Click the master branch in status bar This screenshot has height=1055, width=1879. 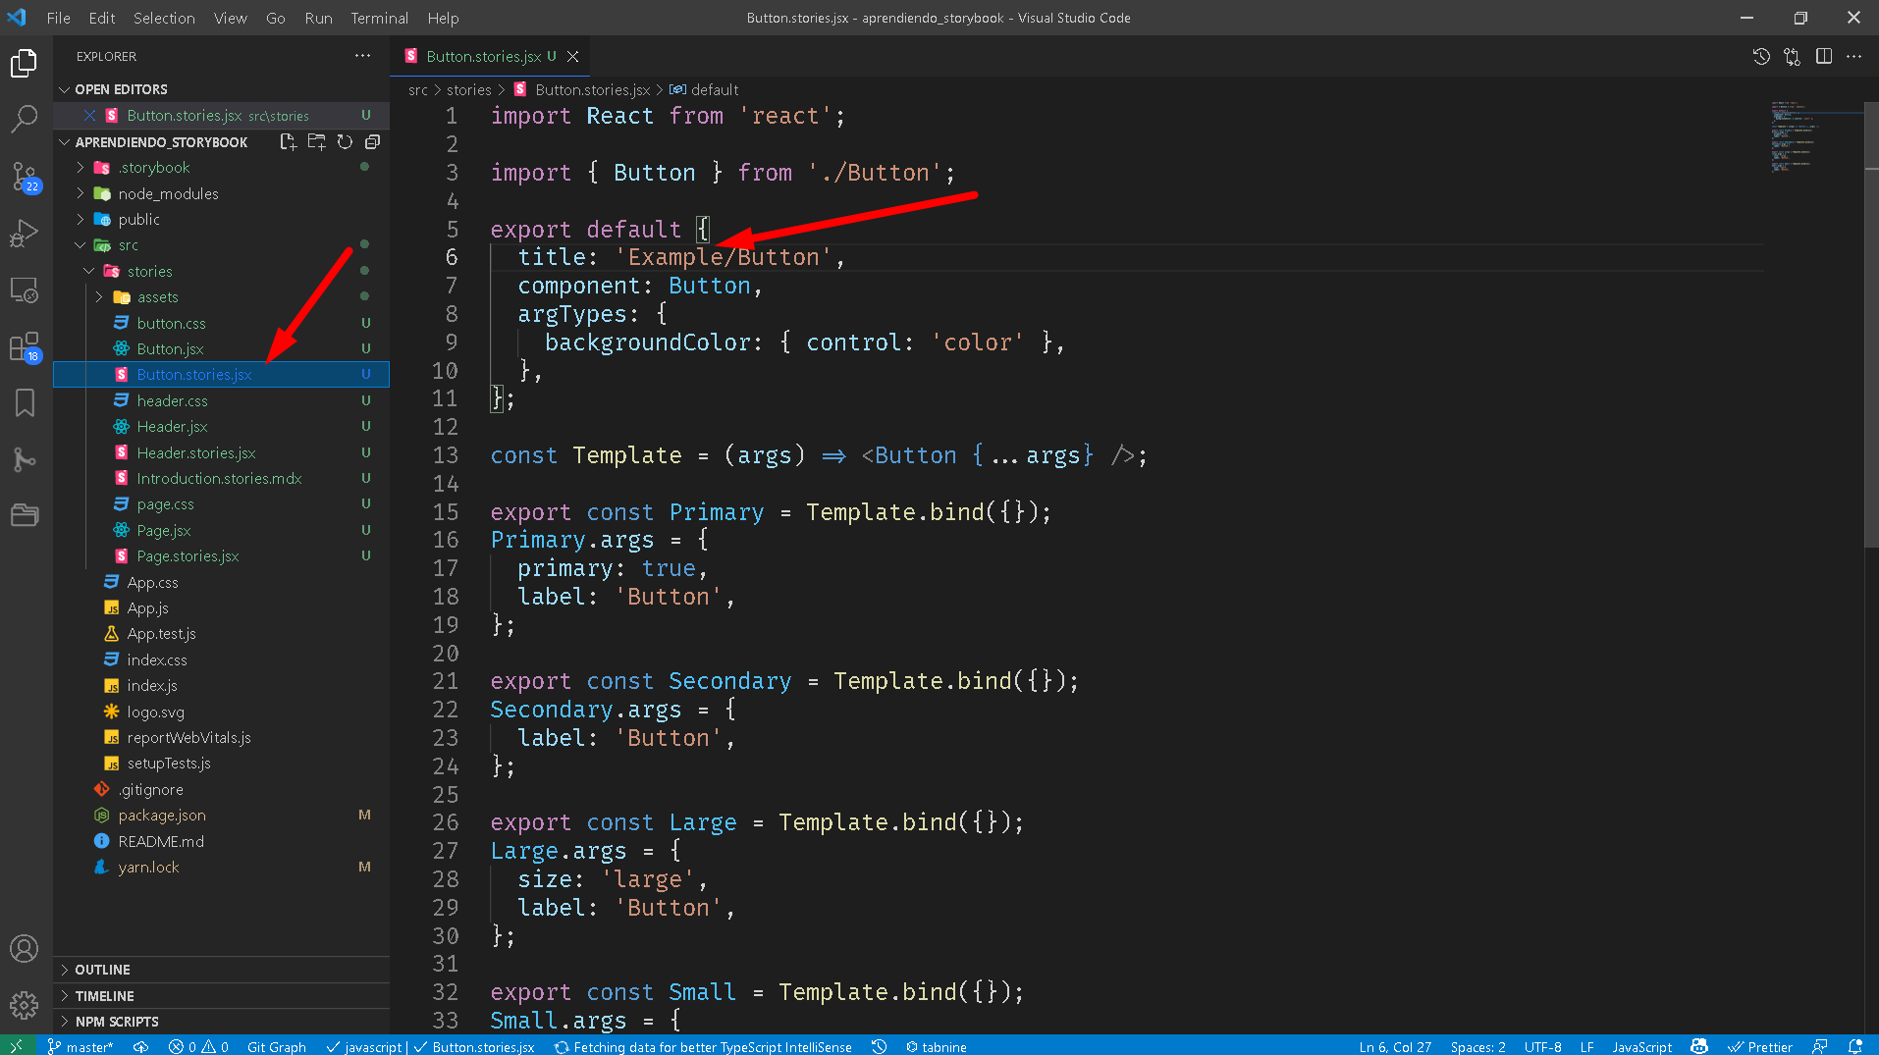click(81, 1047)
